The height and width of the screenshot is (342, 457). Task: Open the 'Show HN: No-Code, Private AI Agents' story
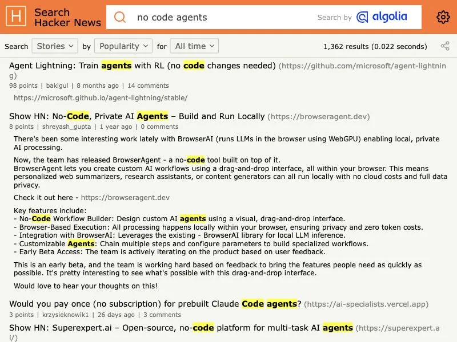tap(137, 116)
